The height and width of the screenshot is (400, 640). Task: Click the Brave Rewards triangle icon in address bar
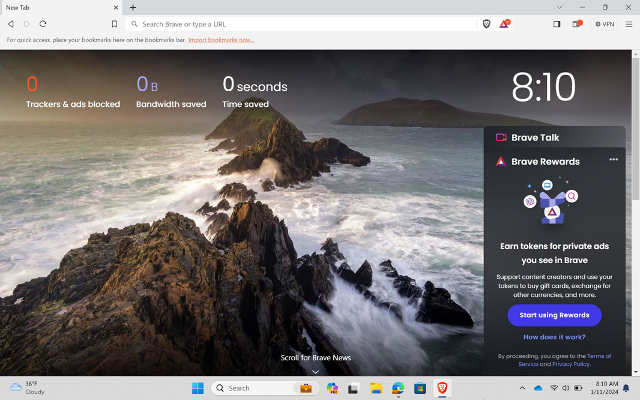[x=504, y=24]
